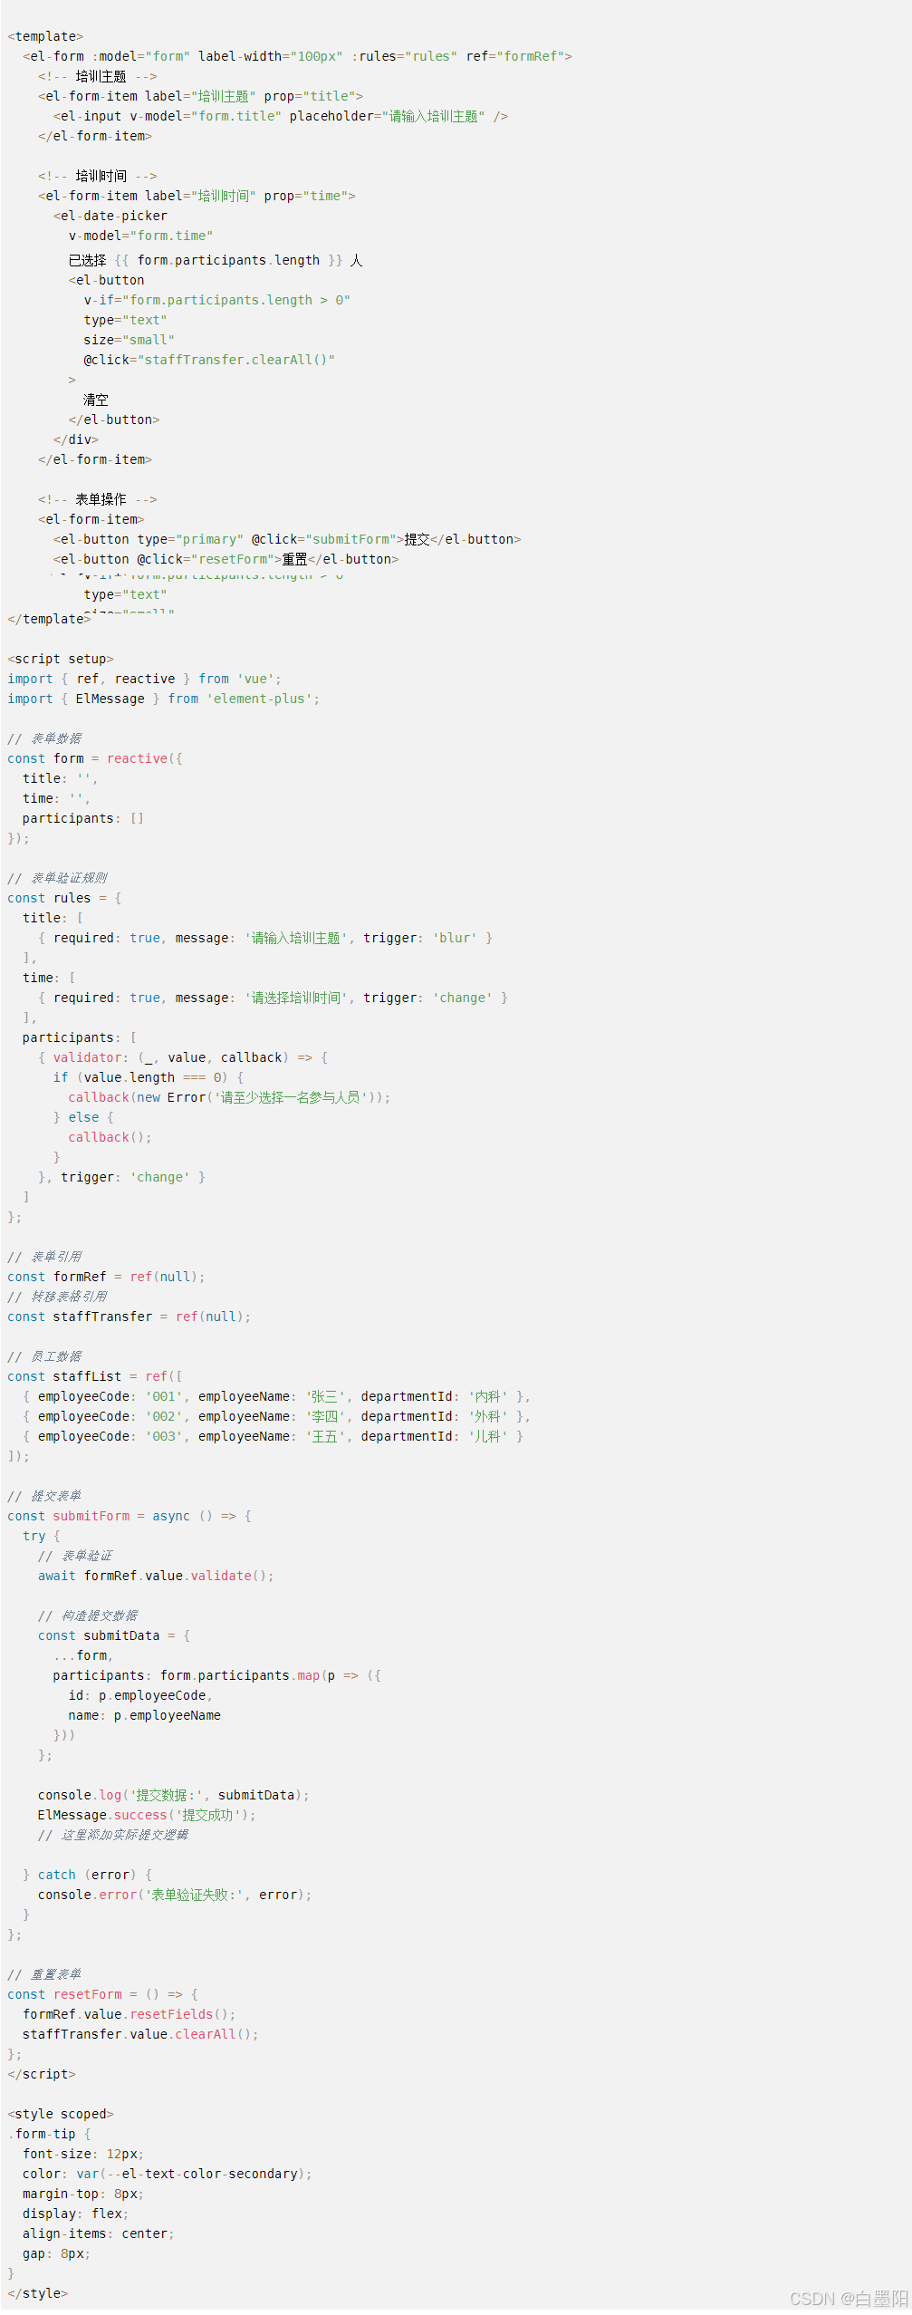This screenshot has height=2315, width=912.
Task: Click the primary el-button 提交 line
Action: click(287, 539)
